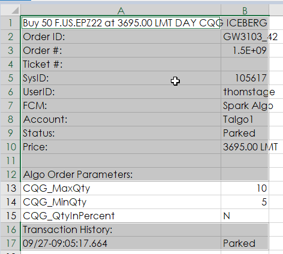The height and width of the screenshot is (254, 283).
Task: Select the CQG_QtyInPercent value N
Action: (x=245, y=216)
